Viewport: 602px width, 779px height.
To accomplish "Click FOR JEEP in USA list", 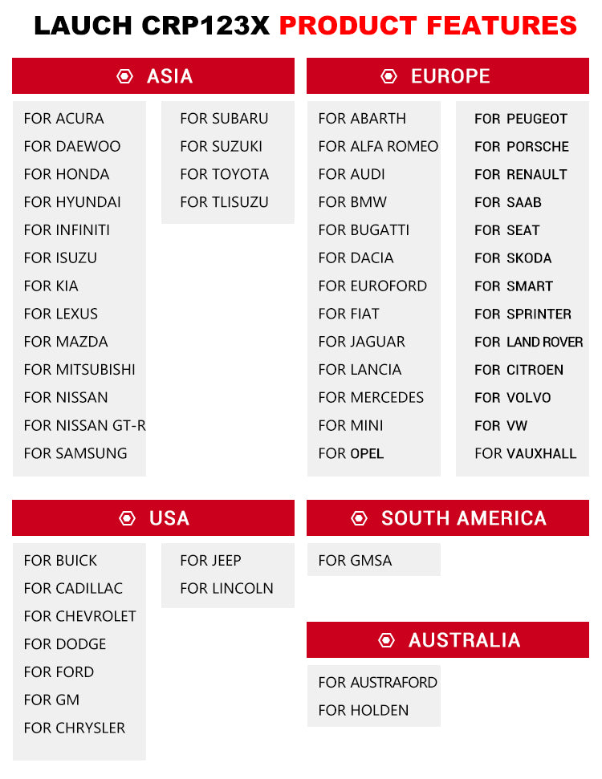I will [210, 561].
